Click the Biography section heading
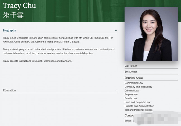The width and height of the screenshot is (181, 126). click(9, 31)
